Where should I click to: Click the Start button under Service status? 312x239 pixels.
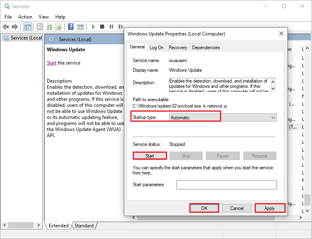coord(150,156)
